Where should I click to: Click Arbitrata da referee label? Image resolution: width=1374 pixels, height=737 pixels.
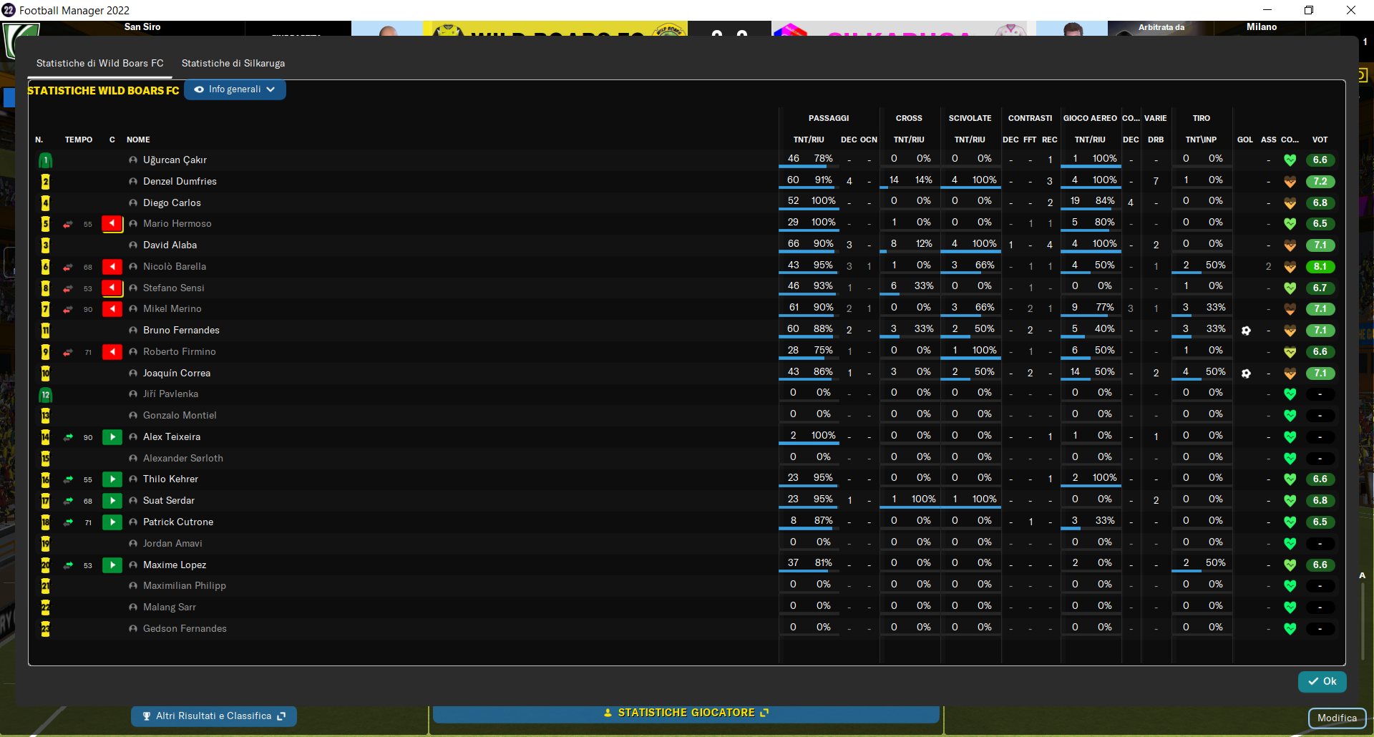pos(1161,27)
